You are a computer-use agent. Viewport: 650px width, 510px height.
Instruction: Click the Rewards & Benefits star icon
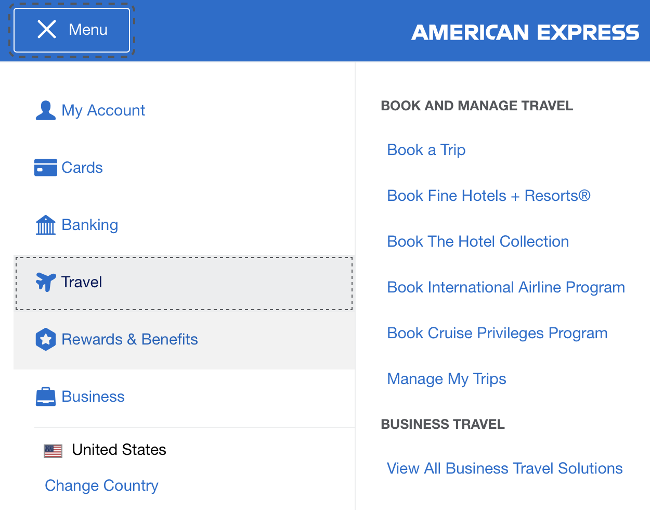(x=46, y=339)
